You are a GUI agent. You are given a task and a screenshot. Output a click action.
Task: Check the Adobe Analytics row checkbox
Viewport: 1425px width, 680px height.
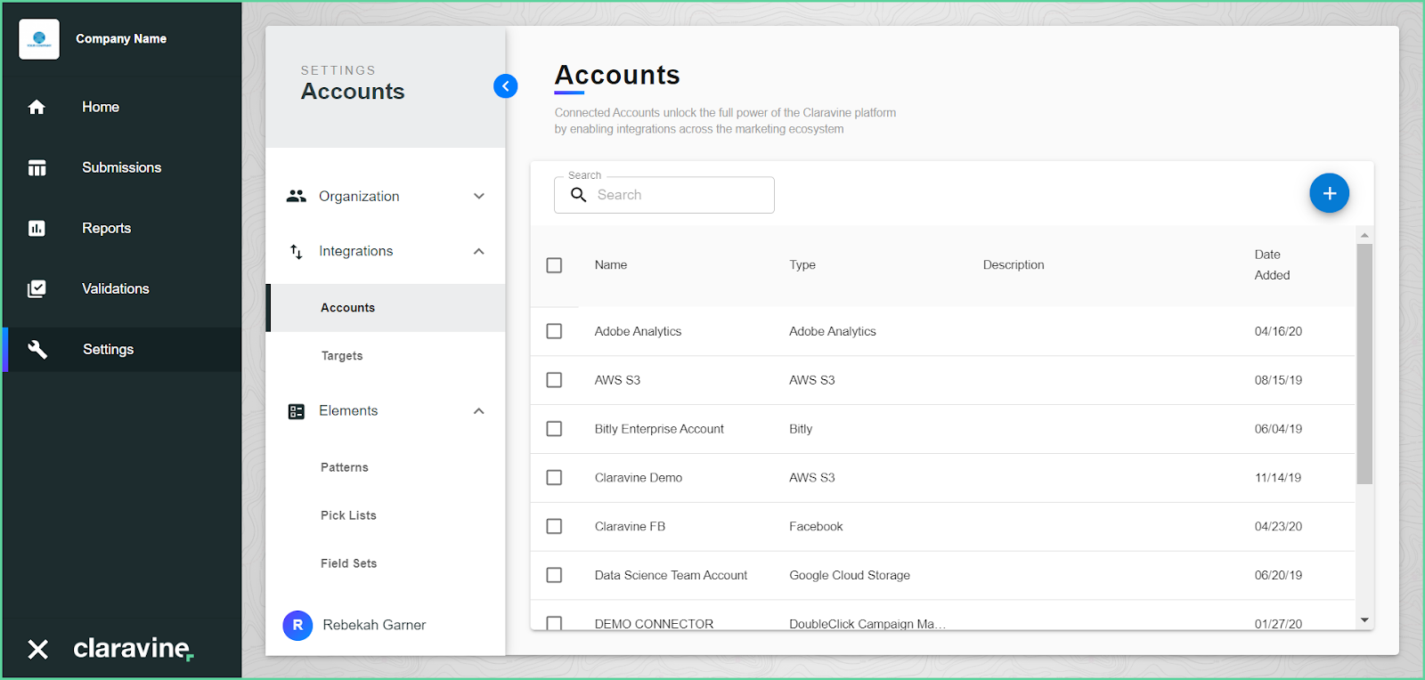tap(554, 331)
